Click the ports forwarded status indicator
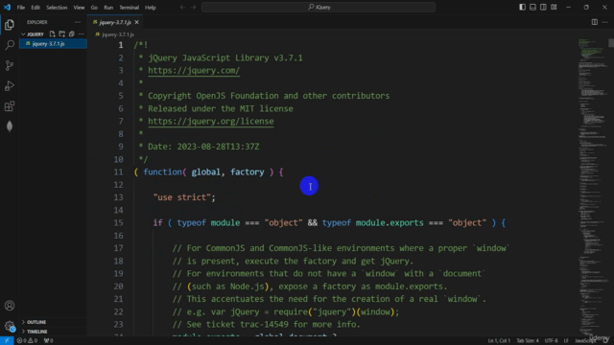This screenshot has height=345, width=614. (48, 341)
